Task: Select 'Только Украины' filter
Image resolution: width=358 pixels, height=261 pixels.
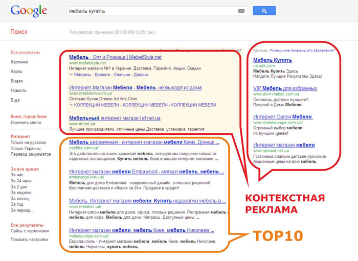Action: pos(26,149)
